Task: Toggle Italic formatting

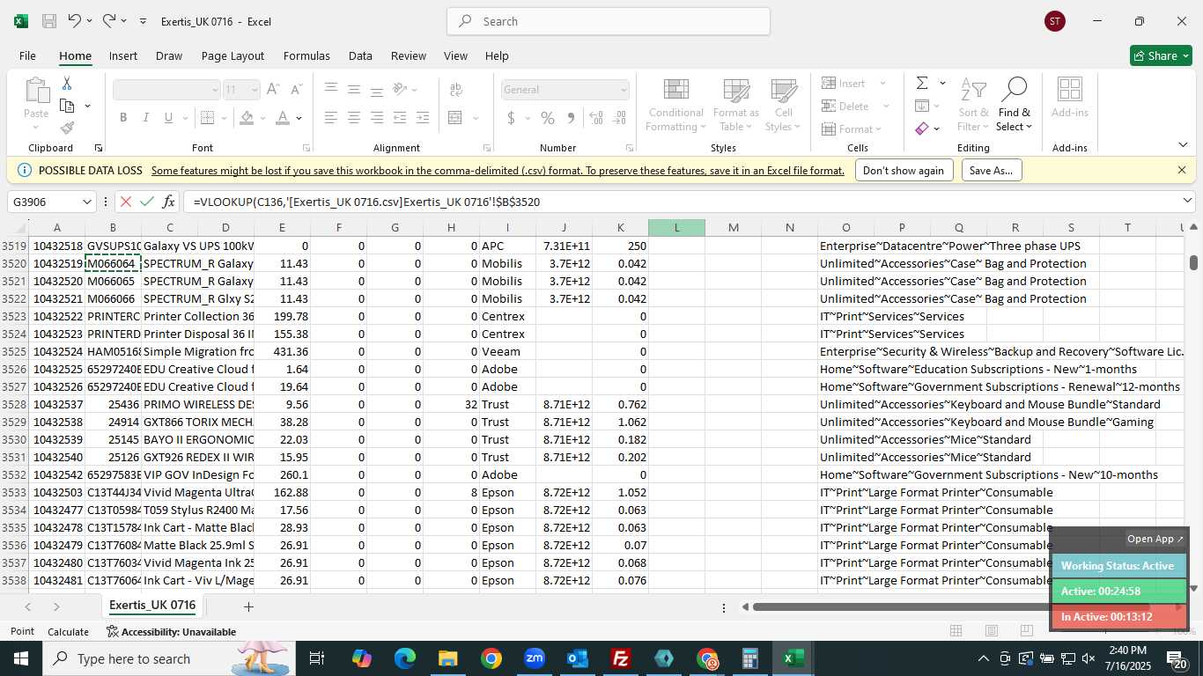Action: (x=146, y=118)
